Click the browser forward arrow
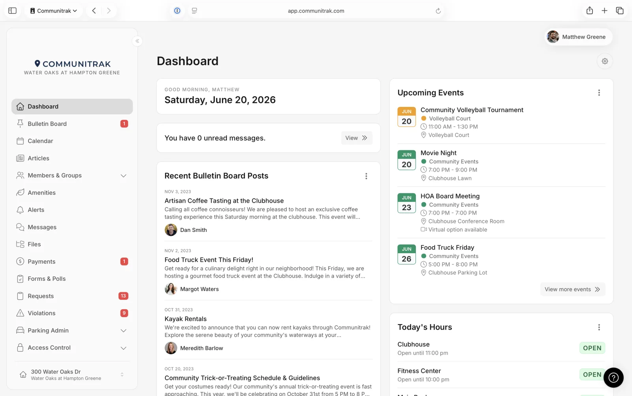 click(109, 11)
